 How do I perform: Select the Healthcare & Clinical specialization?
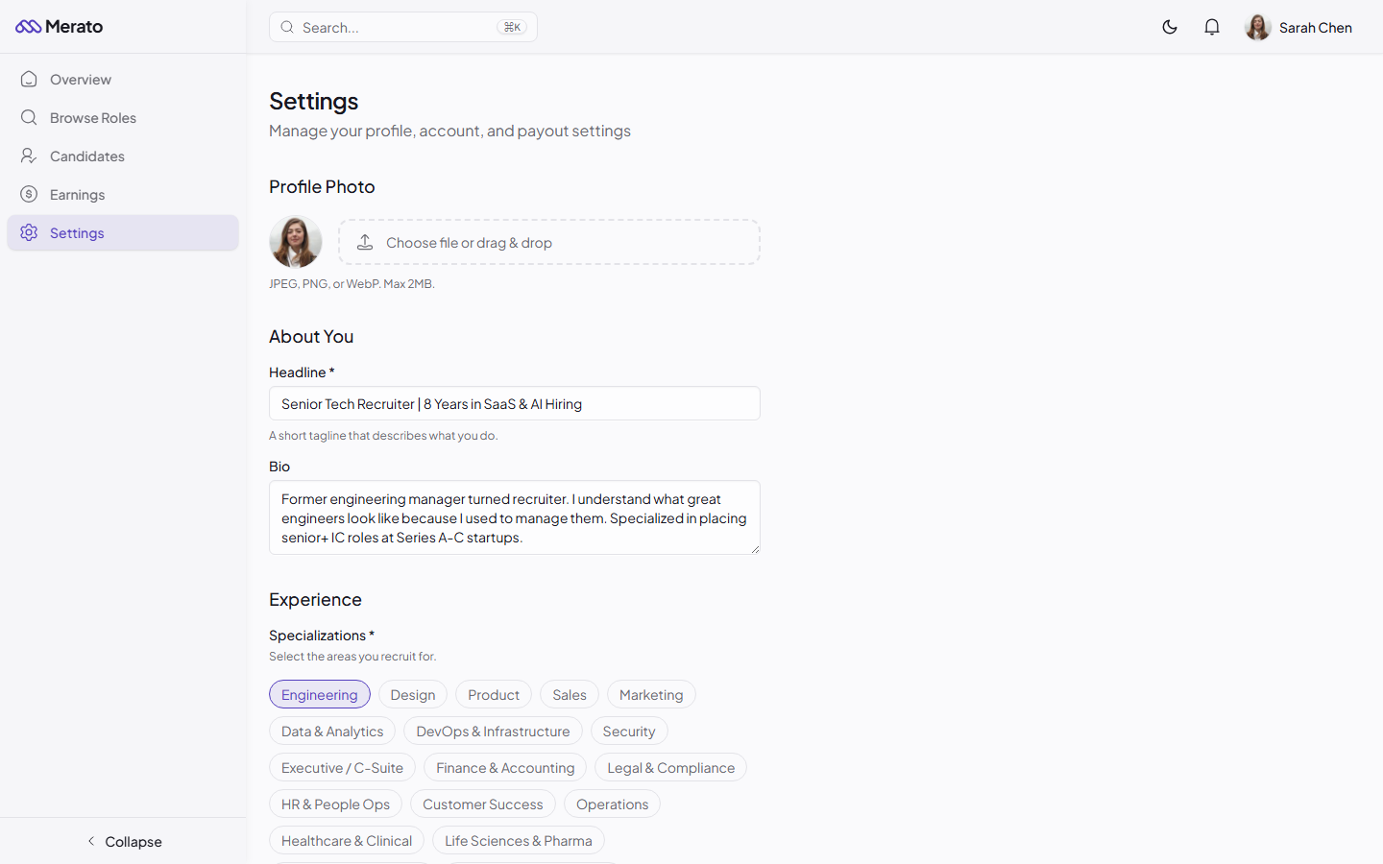[346, 840]
